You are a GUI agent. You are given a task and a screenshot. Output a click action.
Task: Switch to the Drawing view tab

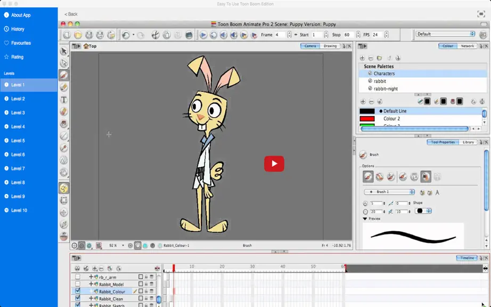330,46
